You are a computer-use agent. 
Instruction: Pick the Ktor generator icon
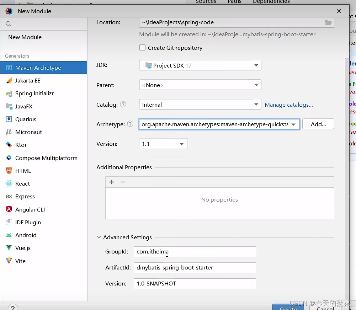coord(9,145)
